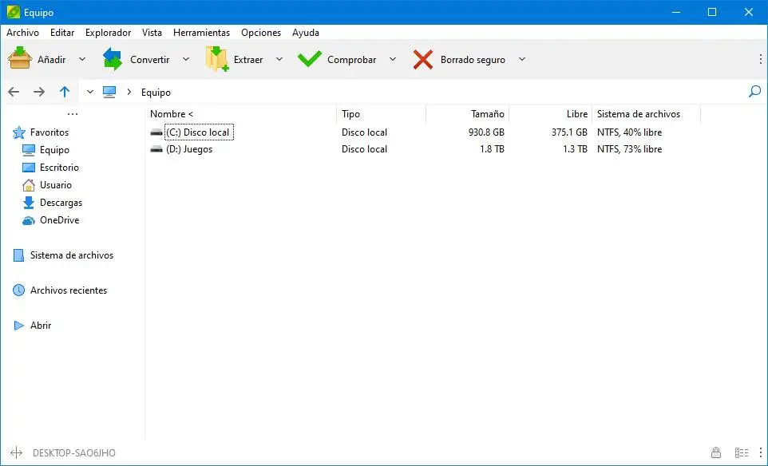Select Archivos recientes in the sidebar
The image size is (768, 466).
pos(69,290)
